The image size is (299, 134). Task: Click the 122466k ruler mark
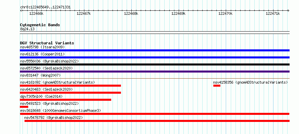click(36, 13)
